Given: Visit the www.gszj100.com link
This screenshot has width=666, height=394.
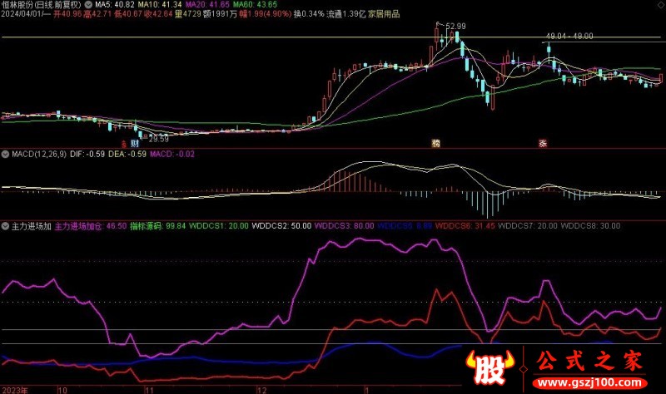Looking at the screenshot, I should 590,382.
